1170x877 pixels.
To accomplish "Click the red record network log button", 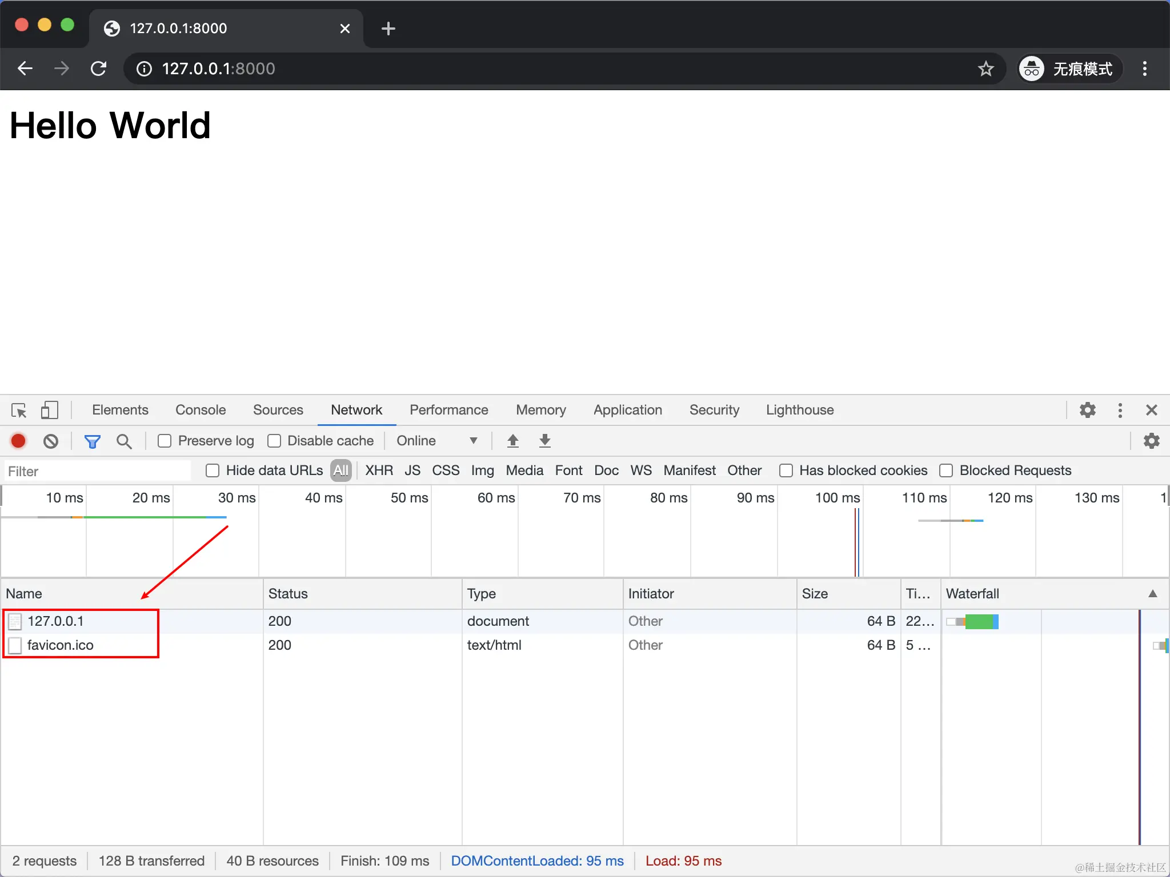I will 18,441.
